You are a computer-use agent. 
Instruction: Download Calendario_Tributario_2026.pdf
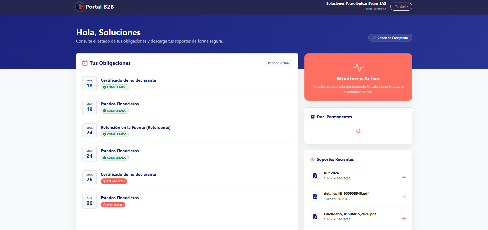(x=404, y=217)
